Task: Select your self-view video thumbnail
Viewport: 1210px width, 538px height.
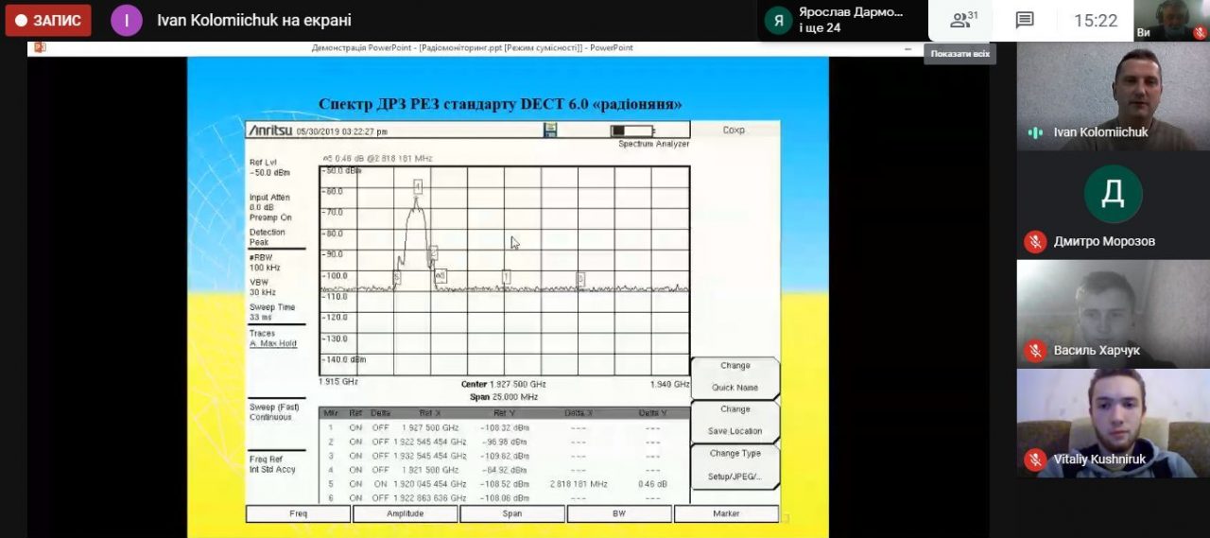Action: click(x=1171, y=20)
